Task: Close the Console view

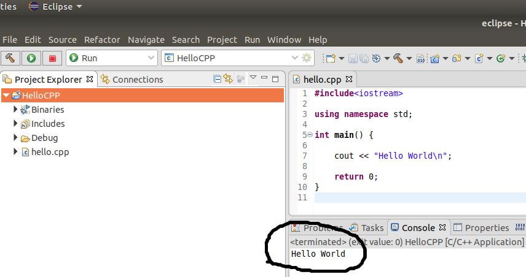Action: (442, 227)
